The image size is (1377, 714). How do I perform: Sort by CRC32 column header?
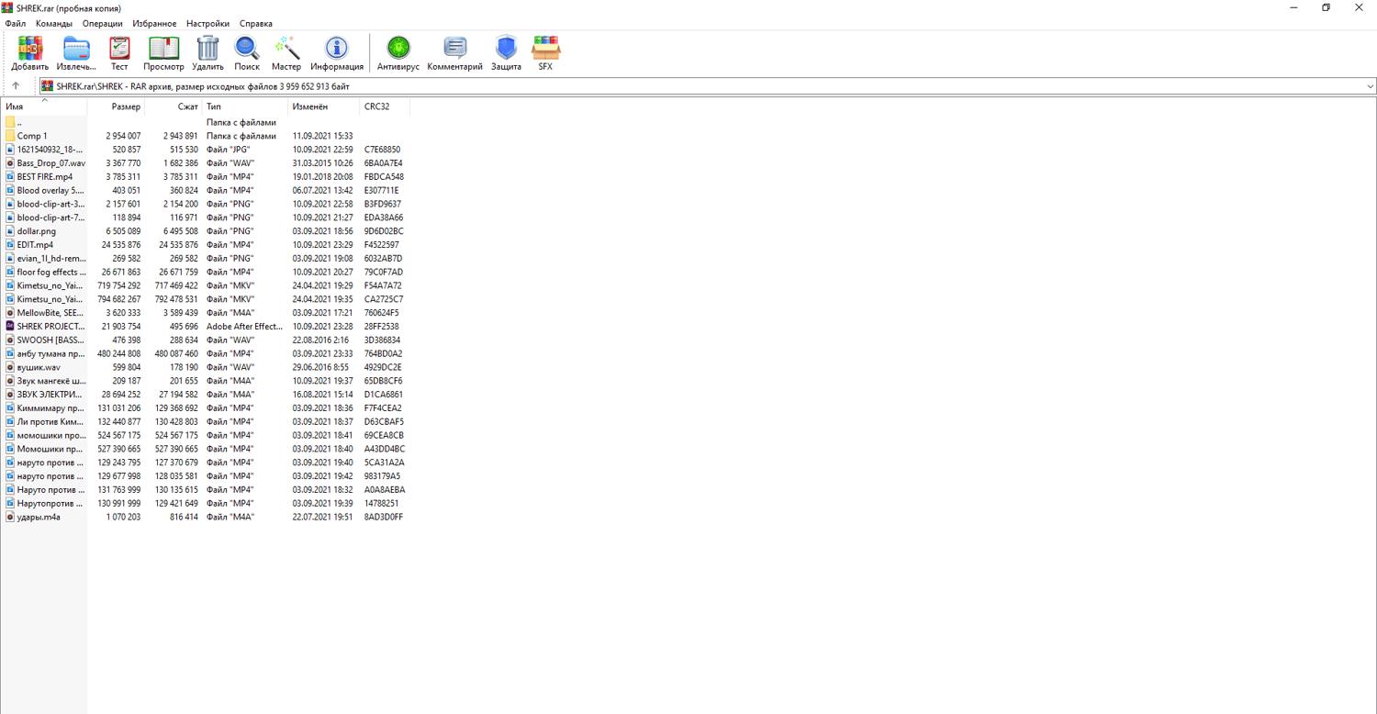pos(385,106)
